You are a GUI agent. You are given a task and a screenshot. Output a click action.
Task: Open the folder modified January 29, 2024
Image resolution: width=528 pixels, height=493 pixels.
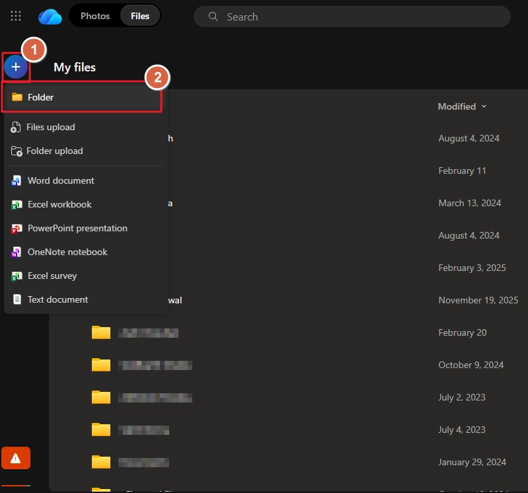point(101,462)
